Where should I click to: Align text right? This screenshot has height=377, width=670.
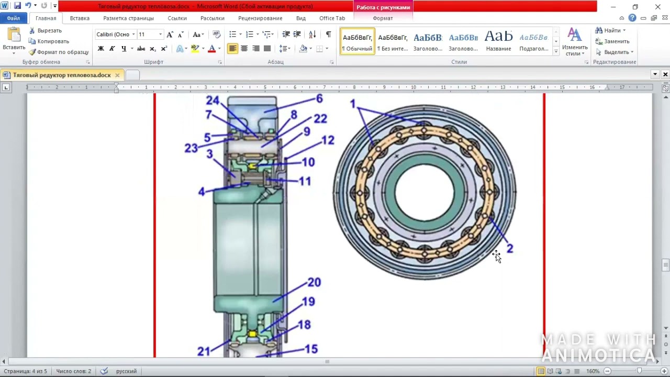click(255, 49)
